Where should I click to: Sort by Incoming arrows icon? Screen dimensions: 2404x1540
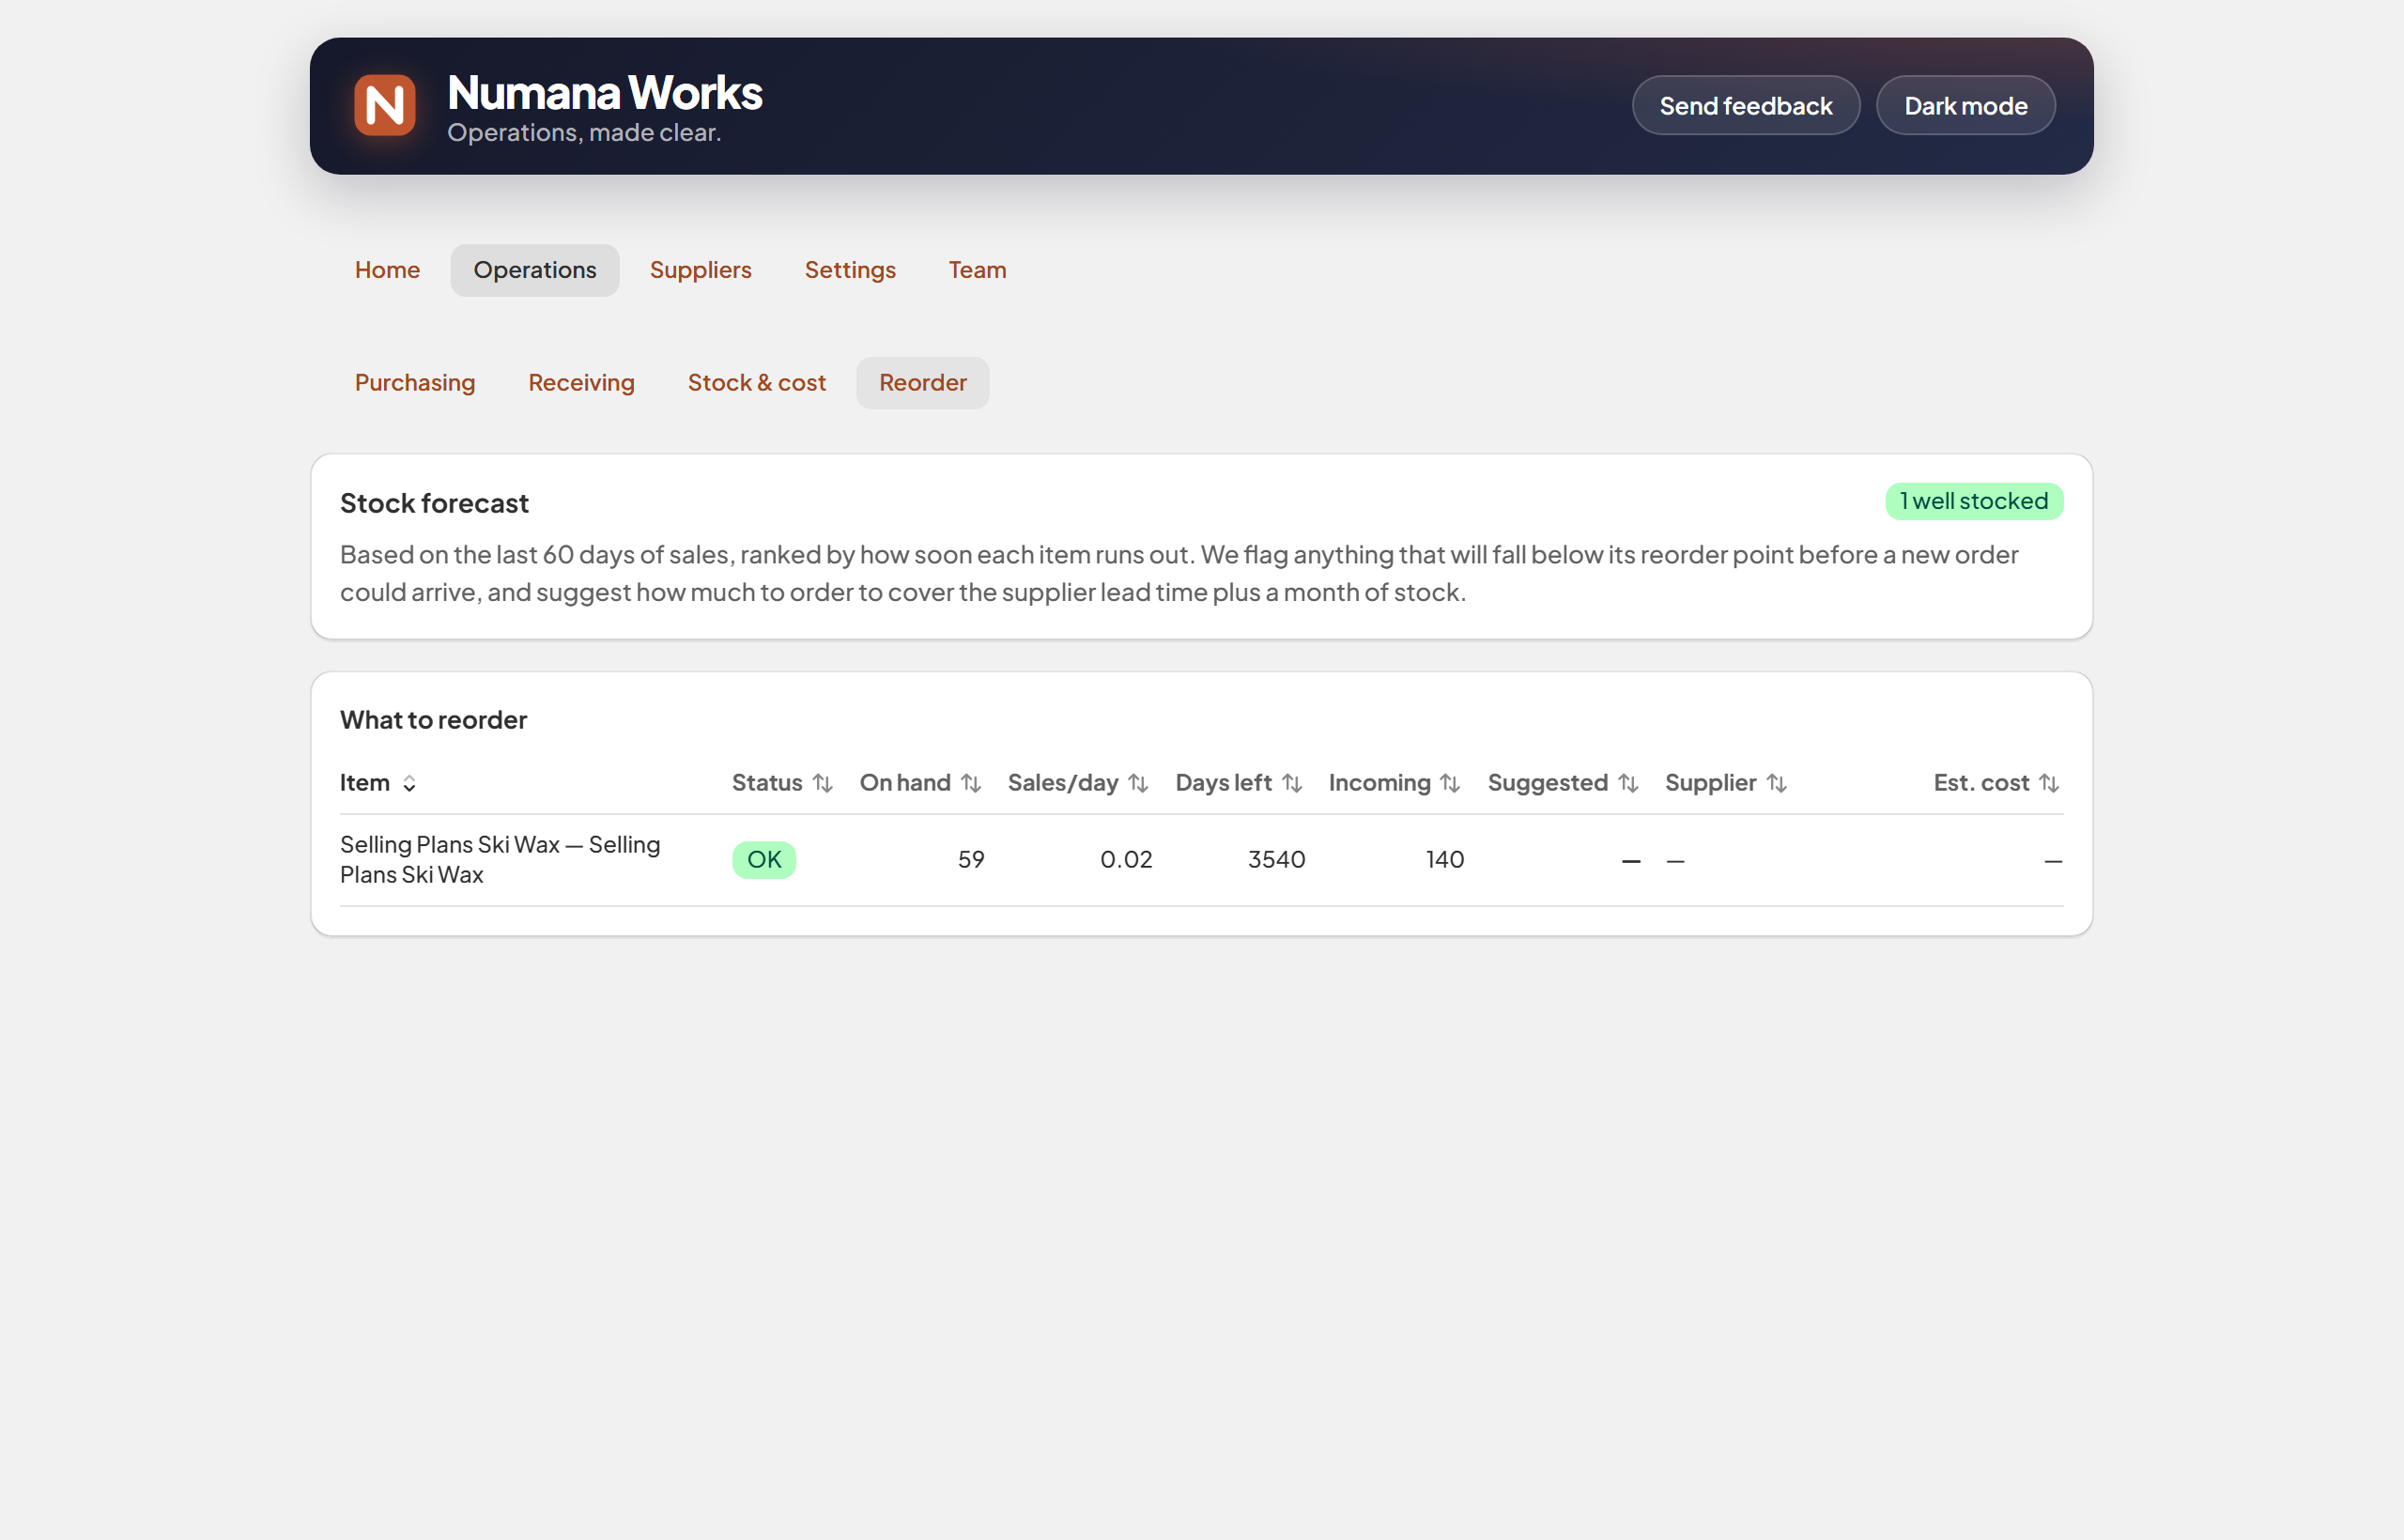click(x=1450, y=783)
